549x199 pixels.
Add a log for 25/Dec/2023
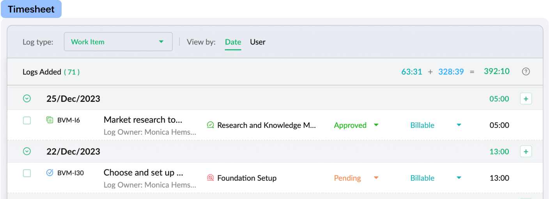click(x=526, y=99)
